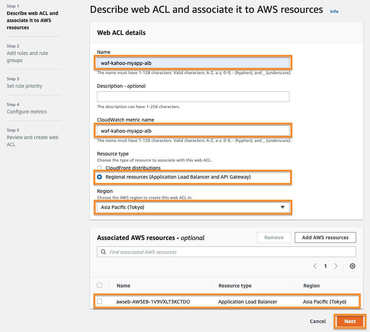Toggle select-all checkbox in table header
Image resolution: width=370 pixels, height=332 pixels.
point(99,285)
